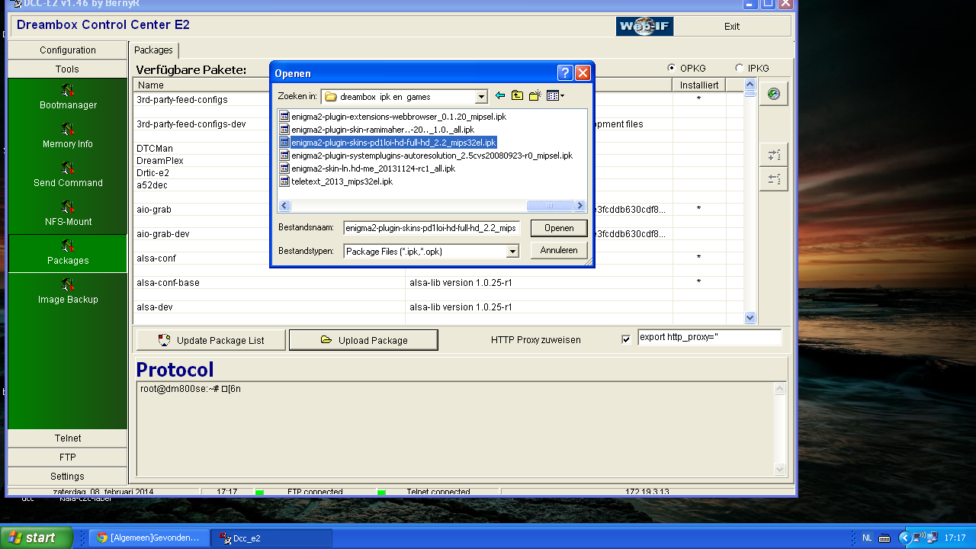Expand the Zoeken in folder dropdown
The height and width of the screenshot is (549, 976).
tap(481, 97)
